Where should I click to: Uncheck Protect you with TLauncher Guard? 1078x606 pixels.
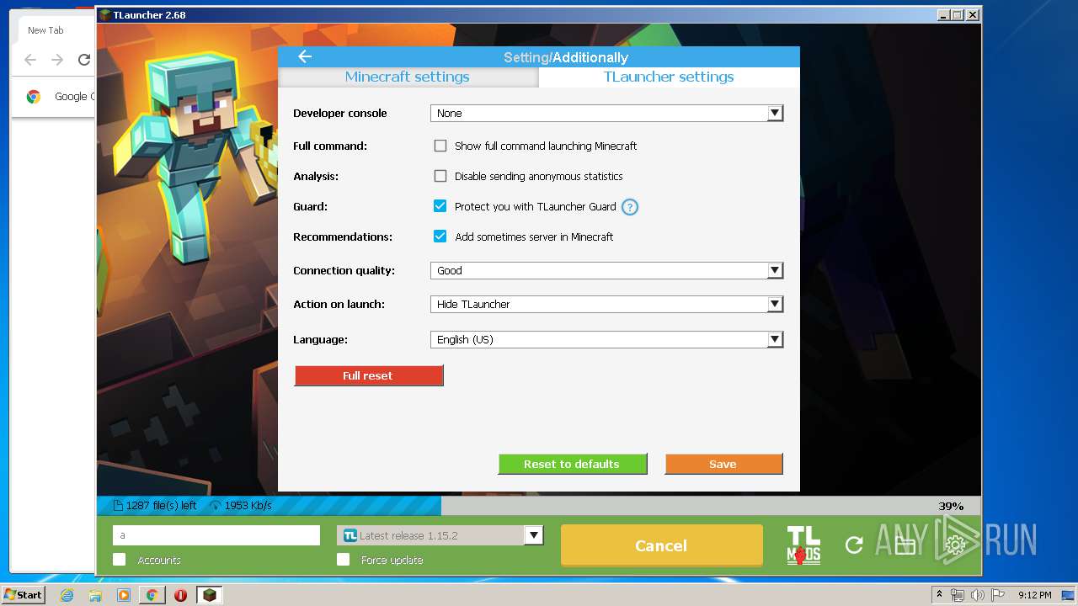click(440, 206)
